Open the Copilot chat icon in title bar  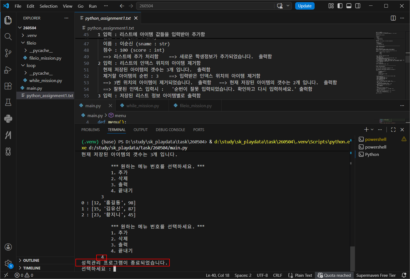(280, 6)
